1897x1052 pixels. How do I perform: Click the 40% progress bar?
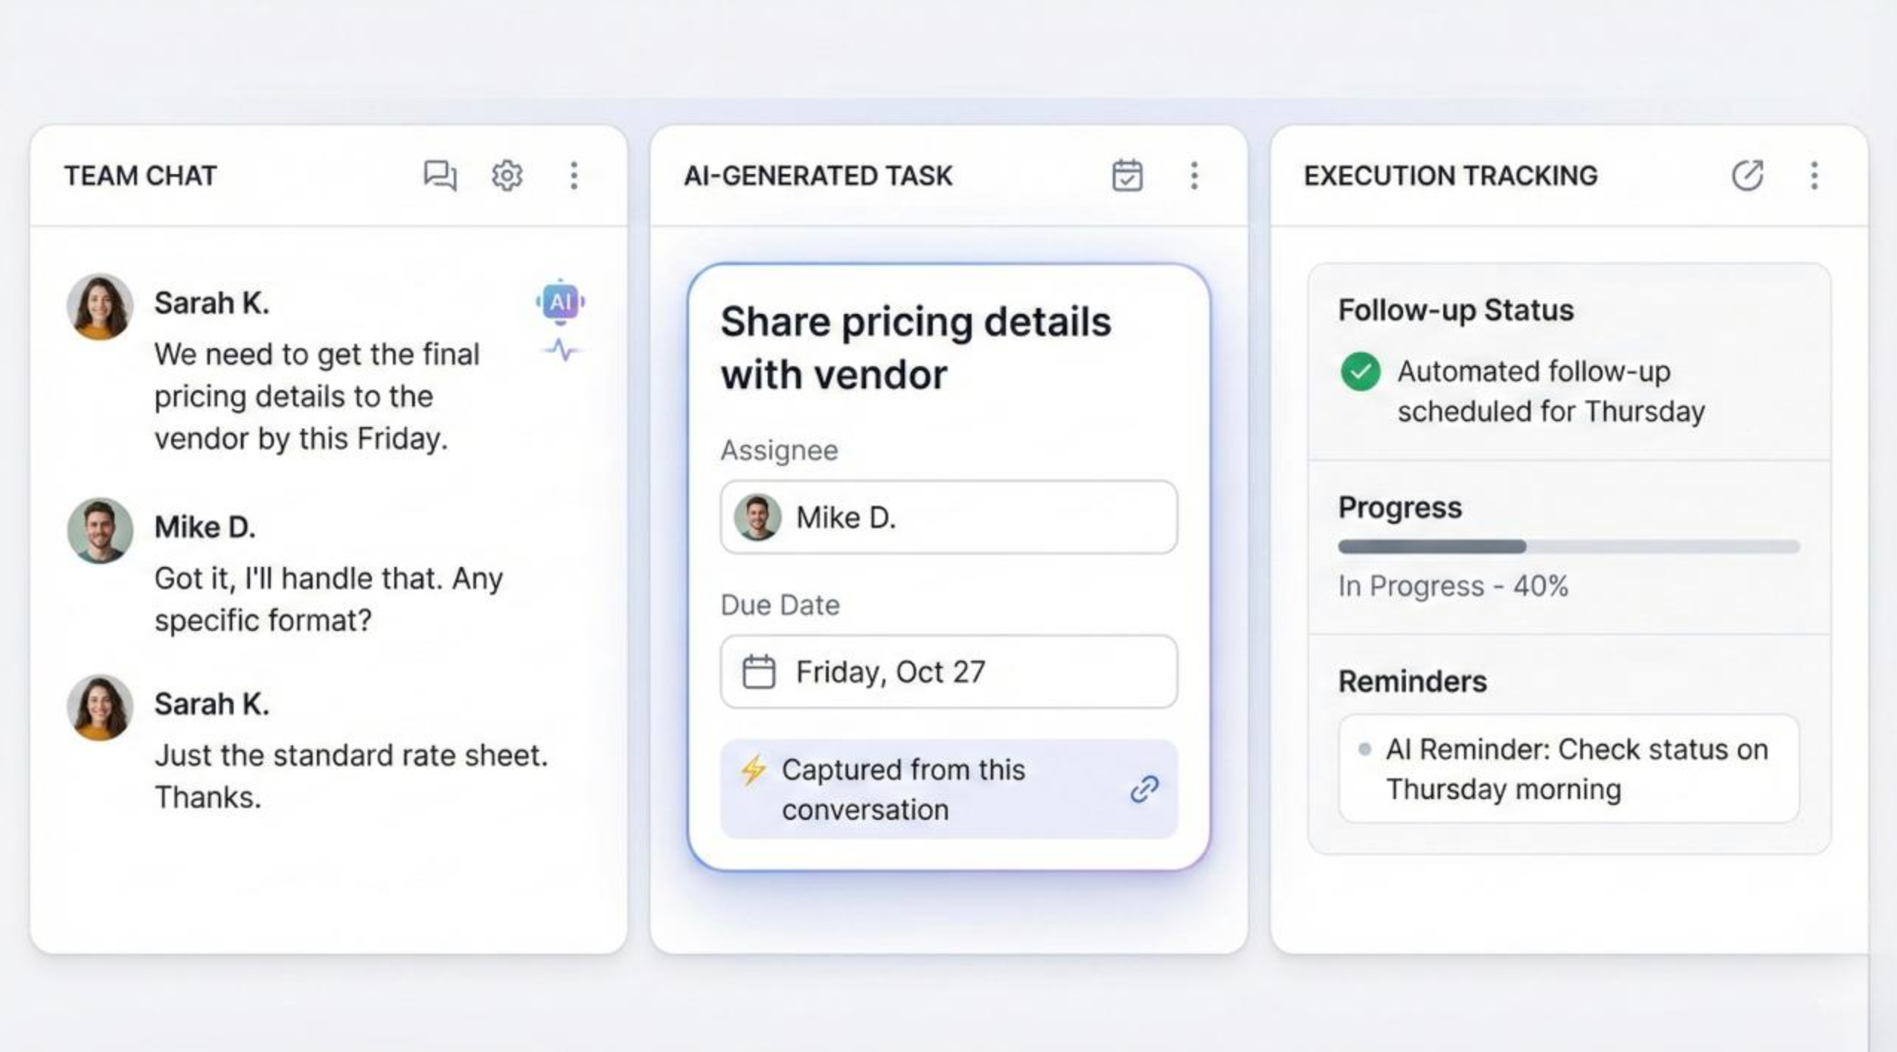pyautogui.click(x=1568, y=547)
